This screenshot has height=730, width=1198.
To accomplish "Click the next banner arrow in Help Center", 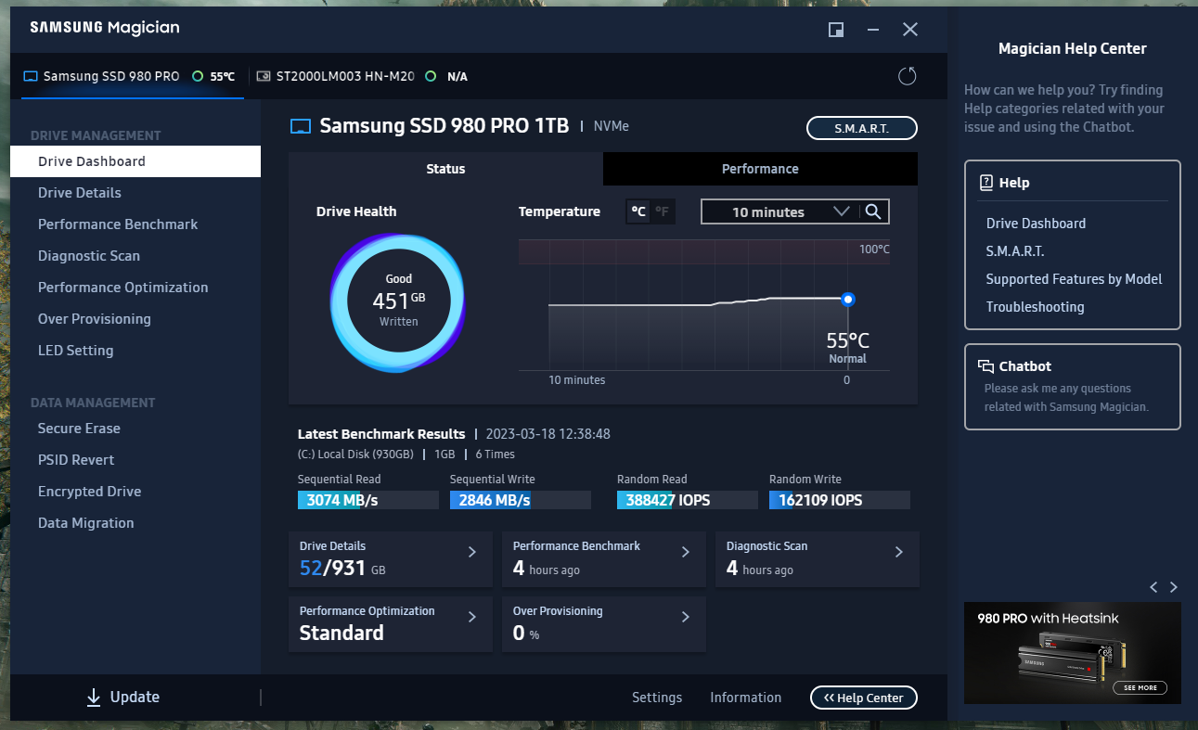I will click(1174, 587).
